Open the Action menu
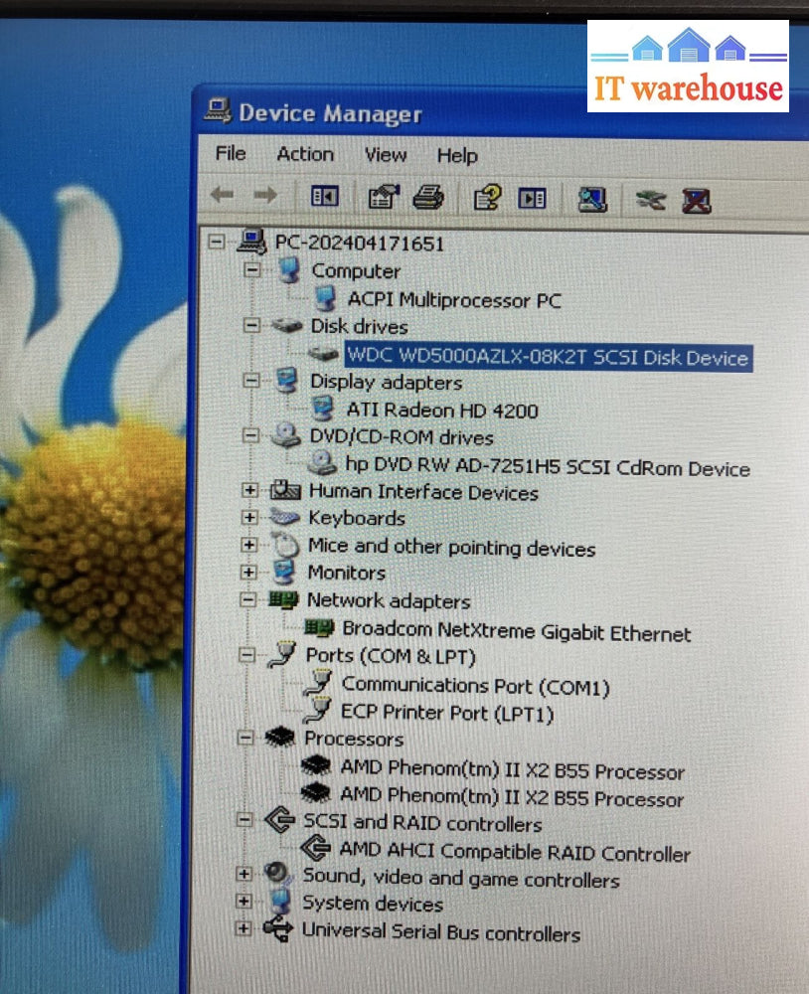Image resolution: width=809 pixels, height=994 pixels. tap(305, 153)
